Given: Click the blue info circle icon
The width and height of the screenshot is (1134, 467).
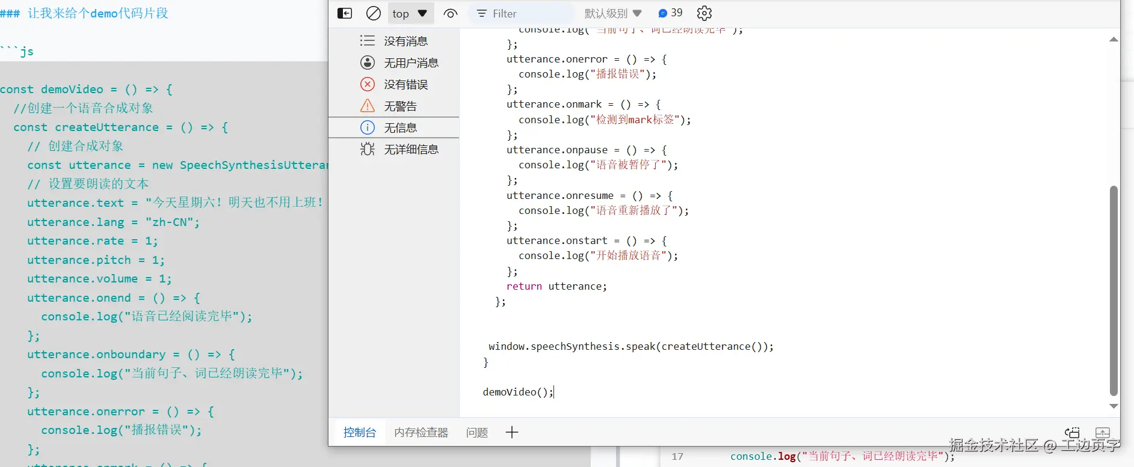Looking at the screenshot, I should pyautogui.click(x=368, y=127).
